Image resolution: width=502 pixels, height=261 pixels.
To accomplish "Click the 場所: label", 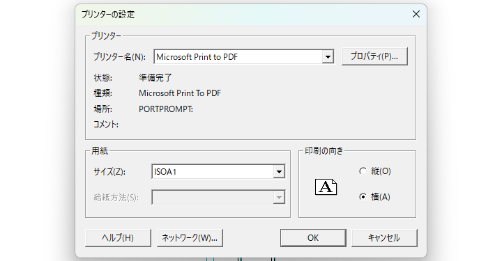I will pyautogui.click(x=102, y=109).
